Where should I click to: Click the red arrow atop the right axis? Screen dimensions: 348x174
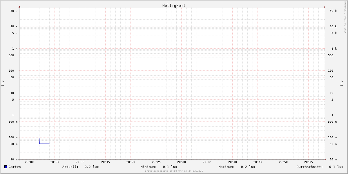coord(324,7)
